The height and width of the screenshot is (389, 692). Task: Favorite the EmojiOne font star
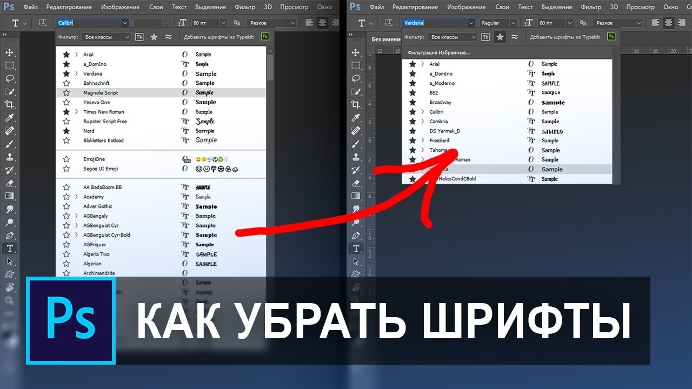pos(66,159)
